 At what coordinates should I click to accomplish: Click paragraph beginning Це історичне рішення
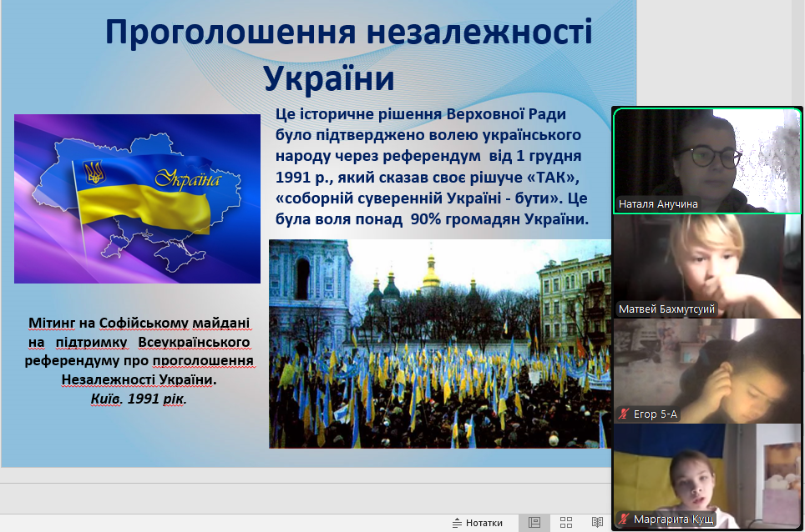pyautogui.click(x=432, y=167)
